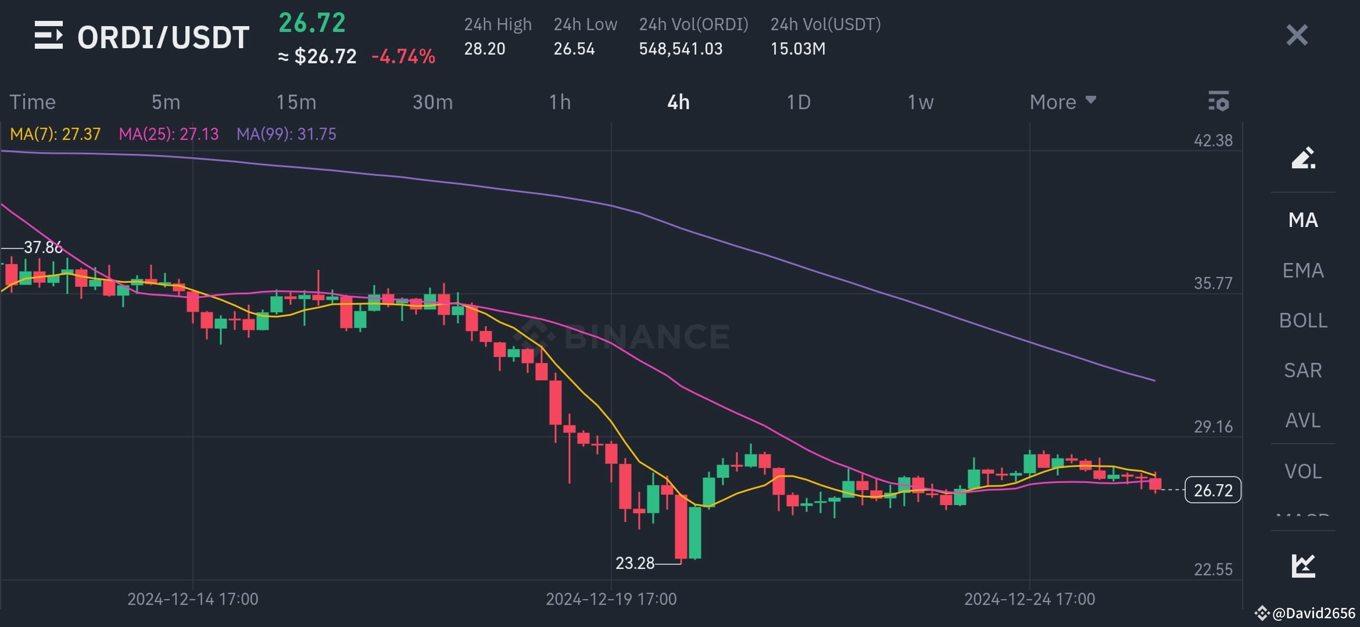This screenshot has height=627, width=1360.
Task: Click the MA(25) purple-pink legend label
Action: tap(167, 134)
